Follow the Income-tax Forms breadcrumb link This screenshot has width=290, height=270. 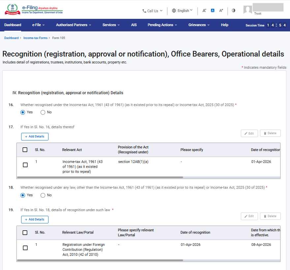pos(35,38)
